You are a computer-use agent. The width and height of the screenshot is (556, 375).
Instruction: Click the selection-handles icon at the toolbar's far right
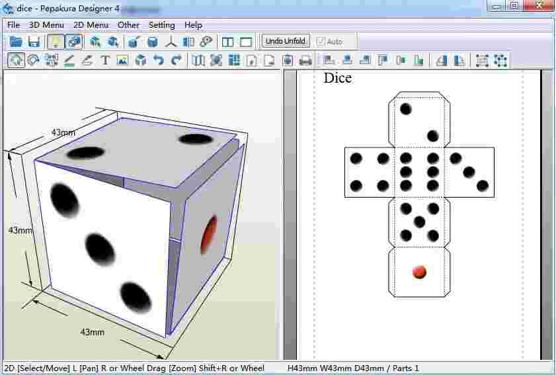(500, 60)
